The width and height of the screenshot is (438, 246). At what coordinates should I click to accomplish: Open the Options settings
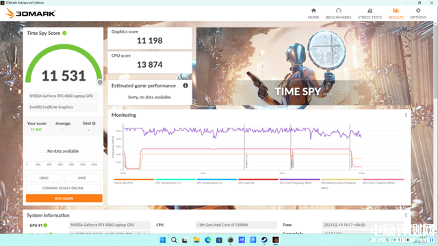[418, 14]
